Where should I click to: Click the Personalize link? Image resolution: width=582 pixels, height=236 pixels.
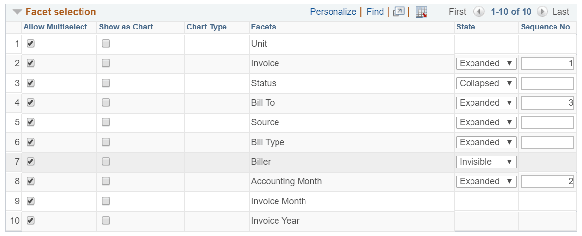pos(333,12)
